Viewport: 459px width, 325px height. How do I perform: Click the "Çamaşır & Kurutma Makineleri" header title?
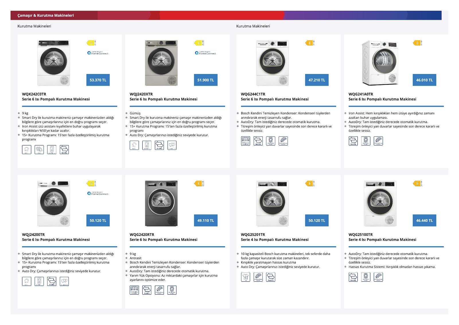[x=46, y=16]
